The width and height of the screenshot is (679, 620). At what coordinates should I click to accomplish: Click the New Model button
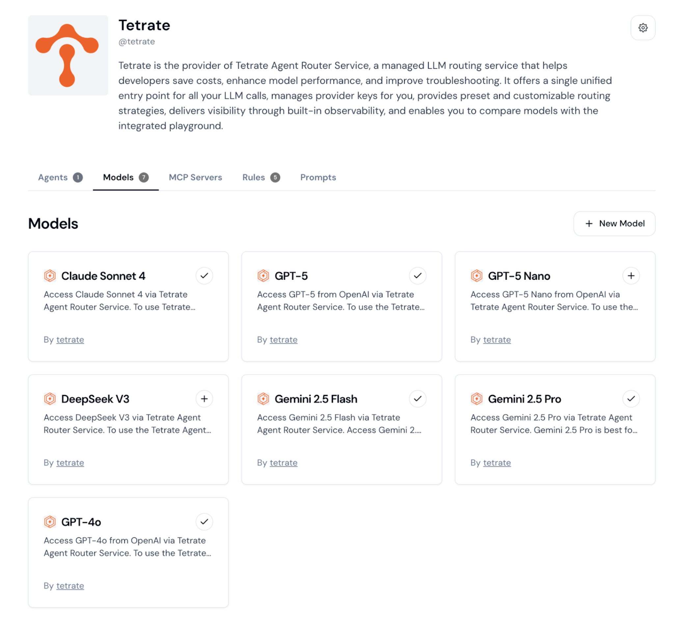click(x=614, y=223)
